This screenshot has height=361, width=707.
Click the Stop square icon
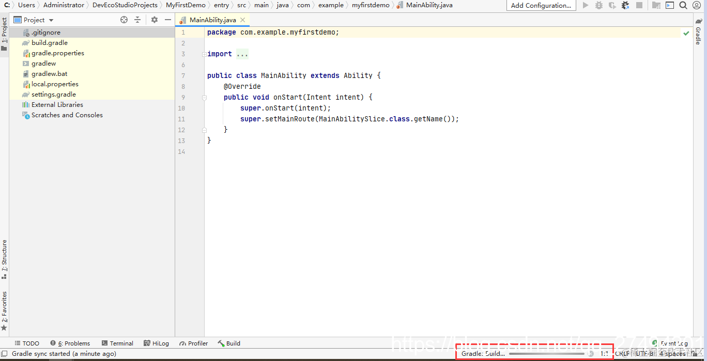click(639, 5)
